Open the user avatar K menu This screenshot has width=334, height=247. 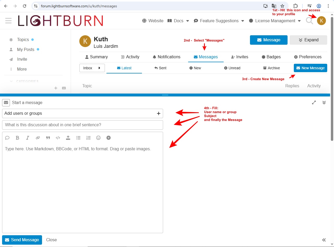(321, 21)
